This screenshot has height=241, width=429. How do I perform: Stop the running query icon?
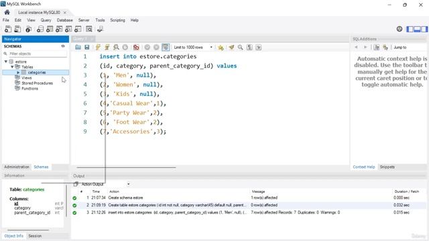click(x=125, y=48)
